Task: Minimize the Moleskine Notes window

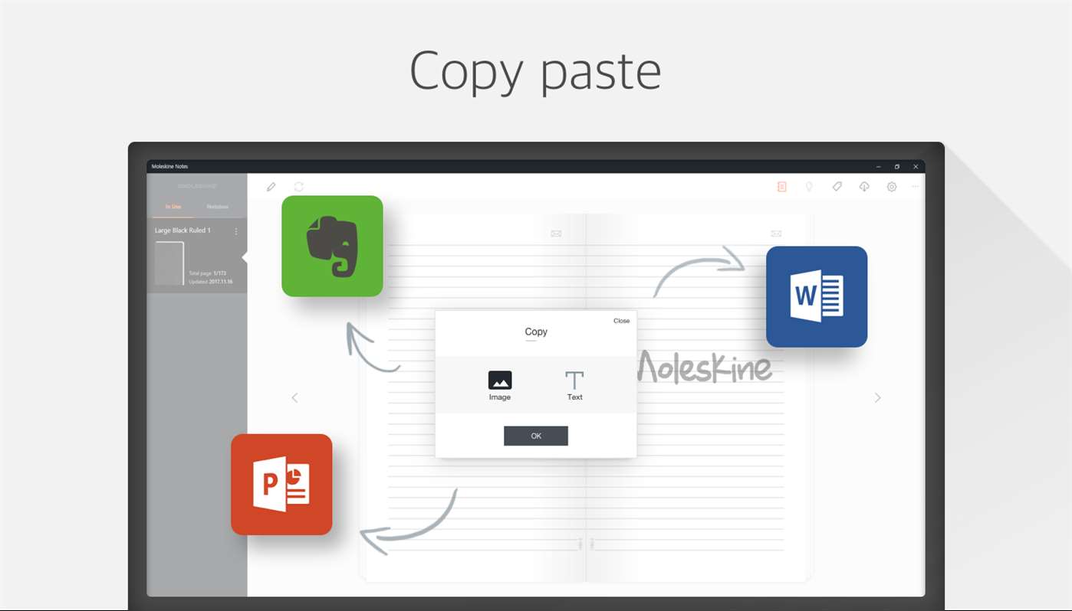Action: 879,166
